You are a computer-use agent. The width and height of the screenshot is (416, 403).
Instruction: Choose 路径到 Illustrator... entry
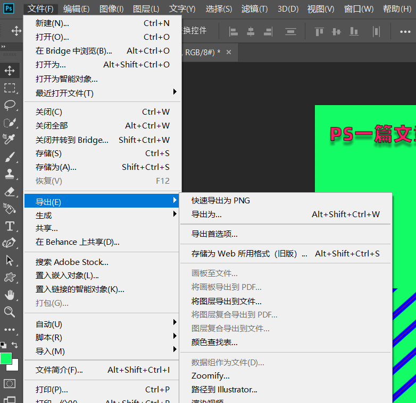286,390
